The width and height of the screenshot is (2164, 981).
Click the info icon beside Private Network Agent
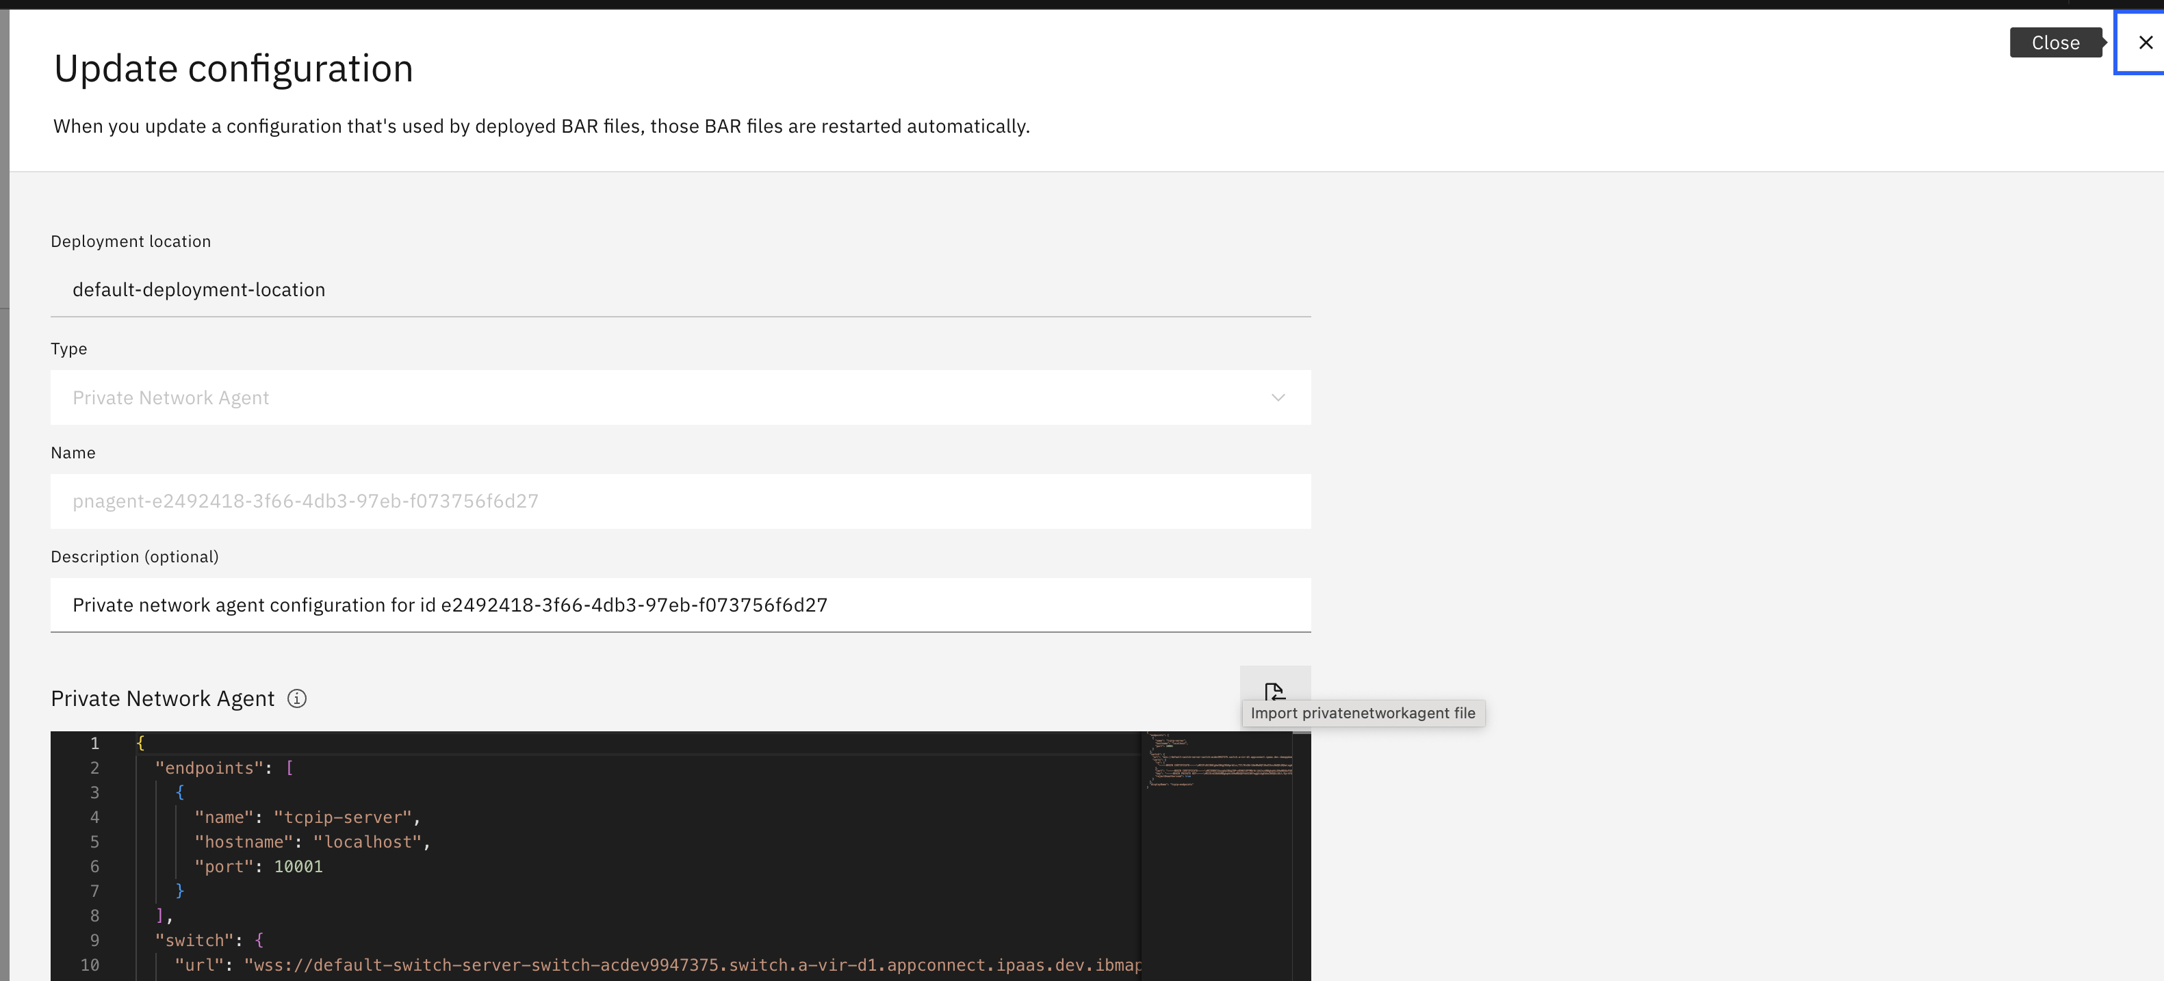click(296, 698)
